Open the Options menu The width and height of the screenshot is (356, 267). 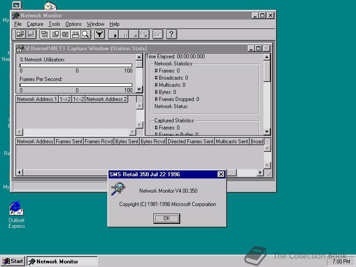point(73,24)
